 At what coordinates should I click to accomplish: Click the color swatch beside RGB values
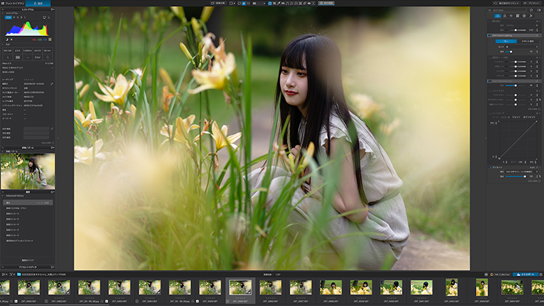coord(50,39)
